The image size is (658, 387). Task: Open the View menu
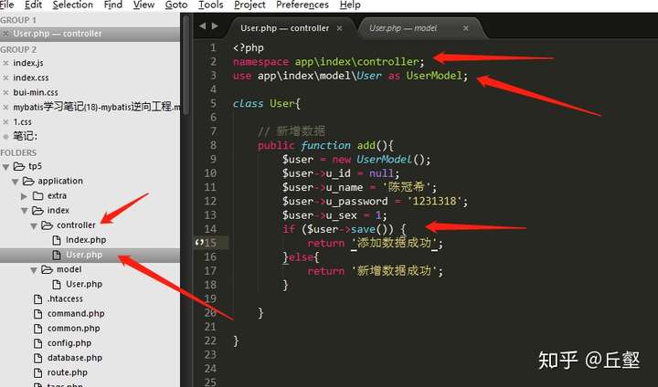143,5
